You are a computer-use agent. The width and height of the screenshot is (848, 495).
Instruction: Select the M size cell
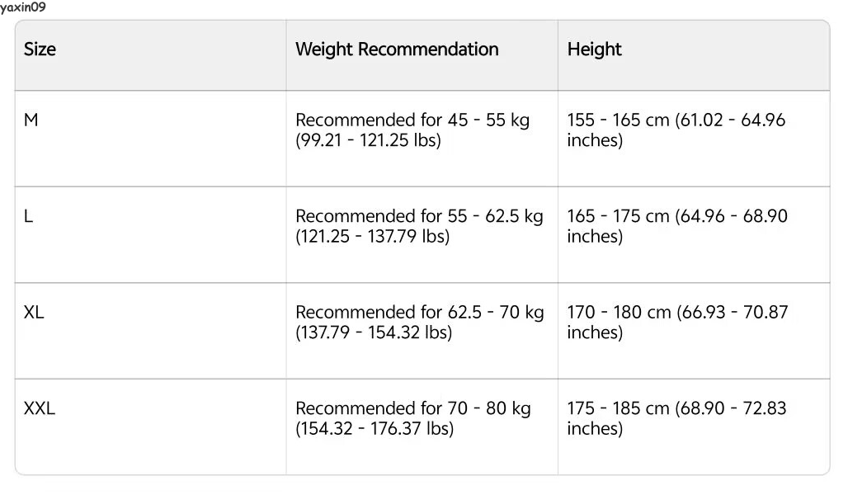[31, 120]
